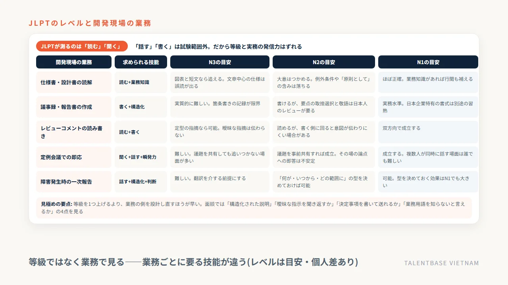
Task: Click N1 cell ほぼ正確。業務知識があれば行間も補える
Action: [x=428, y=82]
